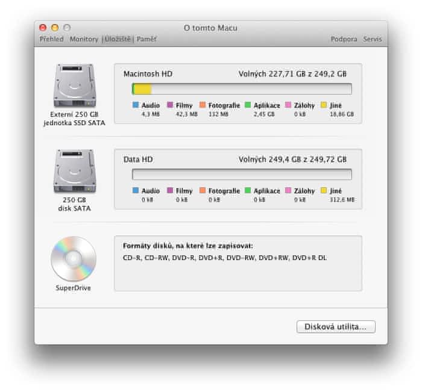This screenshot has width=422, height=392.
Task: Select the Úložiště tab
Action: (118, 39)
